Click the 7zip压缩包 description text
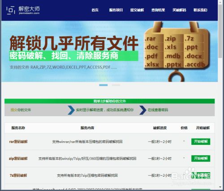The height and width of the screenshot is (191, 224). pos(87,175)
